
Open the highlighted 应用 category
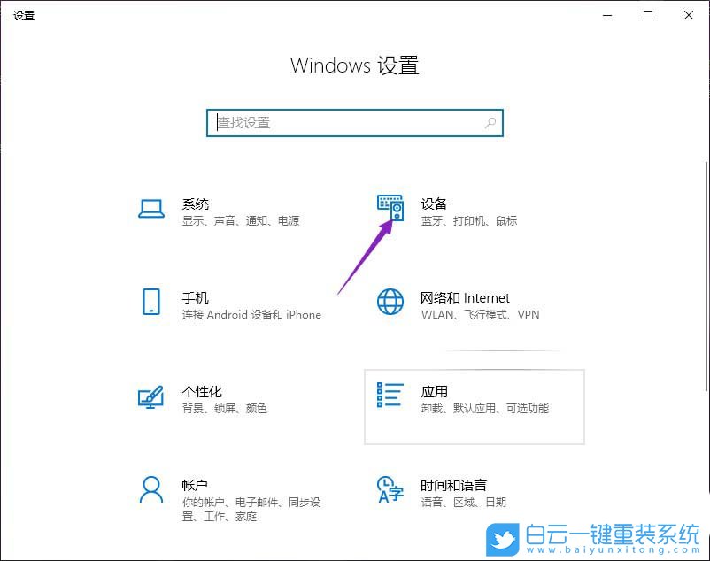tap(474, 406)
